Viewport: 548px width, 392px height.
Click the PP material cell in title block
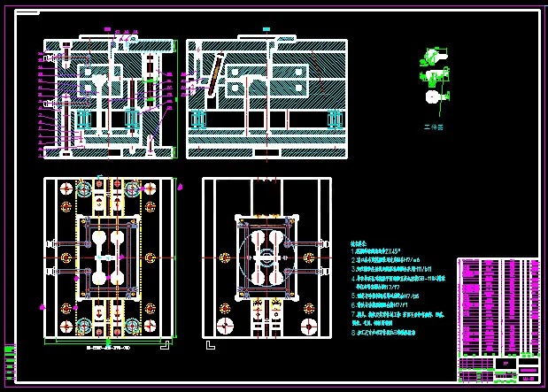pos(506,364)
